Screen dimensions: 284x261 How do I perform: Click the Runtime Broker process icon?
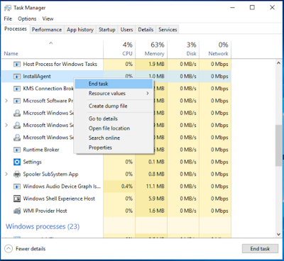point(17,150)
